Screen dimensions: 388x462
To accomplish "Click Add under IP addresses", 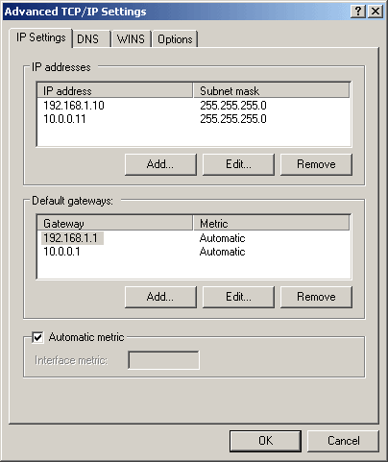I will point(160,164).
